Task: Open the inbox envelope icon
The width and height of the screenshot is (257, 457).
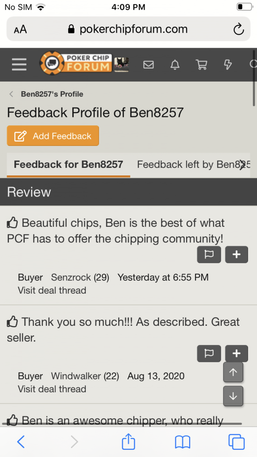Action: coord(149,64)
